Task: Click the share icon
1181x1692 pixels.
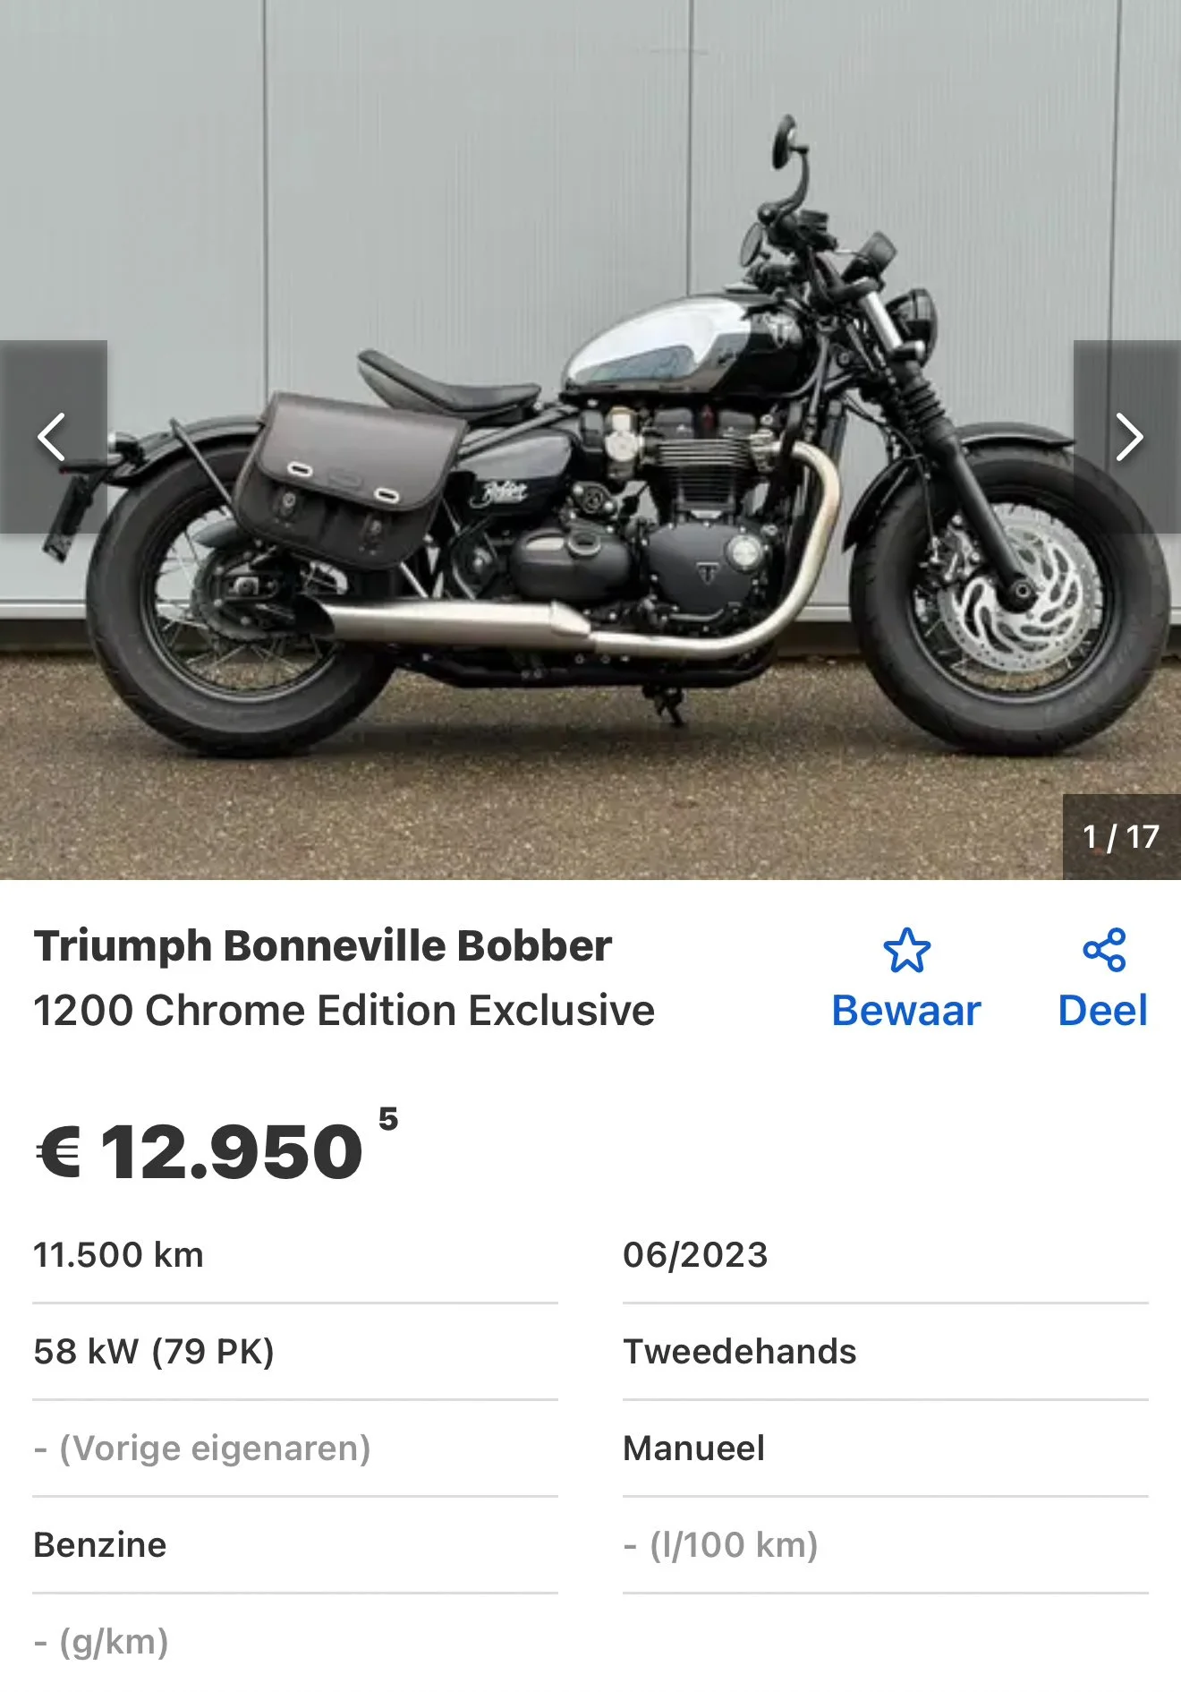Action: (1104, 950)
